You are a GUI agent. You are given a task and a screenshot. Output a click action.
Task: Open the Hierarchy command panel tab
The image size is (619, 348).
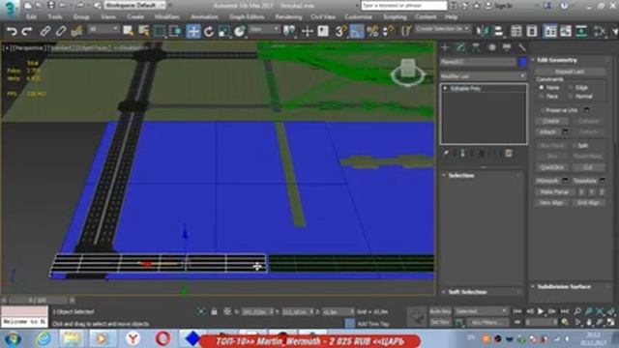pos(476,47)
